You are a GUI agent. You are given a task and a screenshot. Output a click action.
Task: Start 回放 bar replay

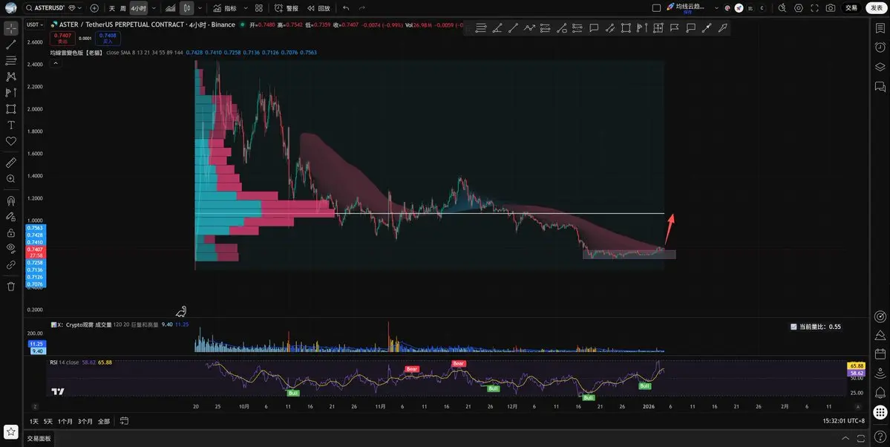(318, 8)
